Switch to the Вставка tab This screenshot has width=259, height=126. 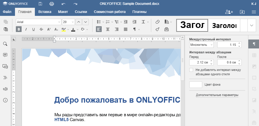click(45, 12)
